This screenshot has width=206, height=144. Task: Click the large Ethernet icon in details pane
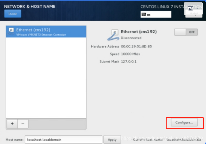pyautogui.click(x=113, y=35)
